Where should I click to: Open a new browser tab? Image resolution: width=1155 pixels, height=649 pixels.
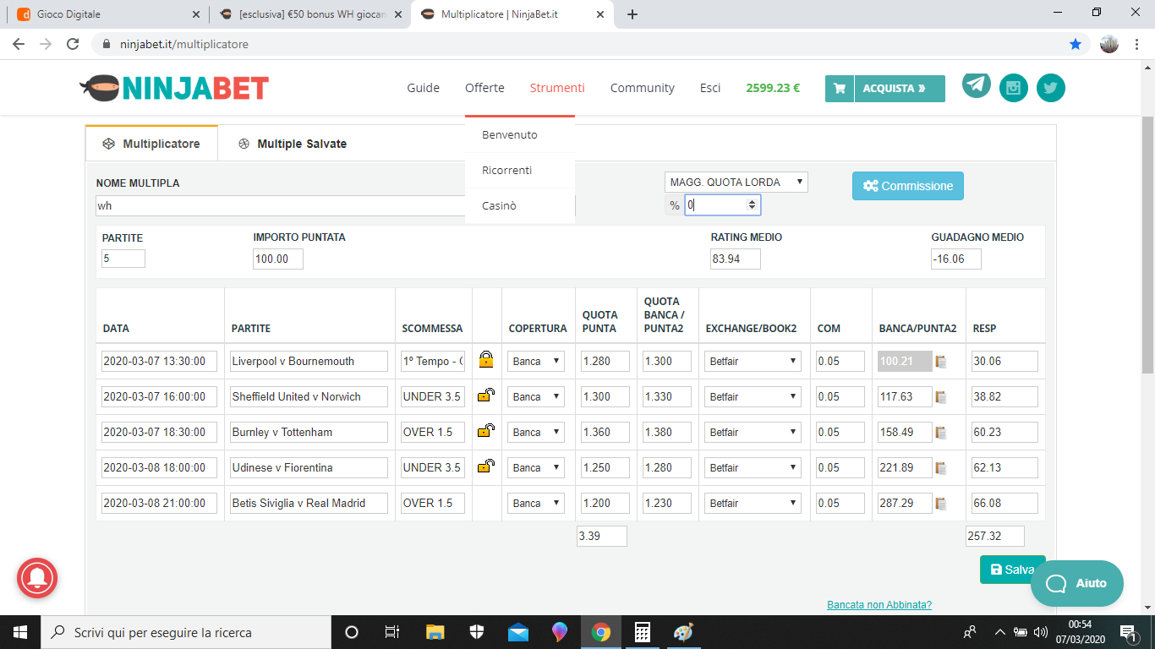click(632, 14)
